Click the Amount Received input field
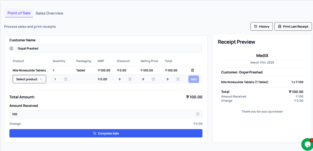The height and width of the screenshot is (151, 313). [x=102, y=114]
